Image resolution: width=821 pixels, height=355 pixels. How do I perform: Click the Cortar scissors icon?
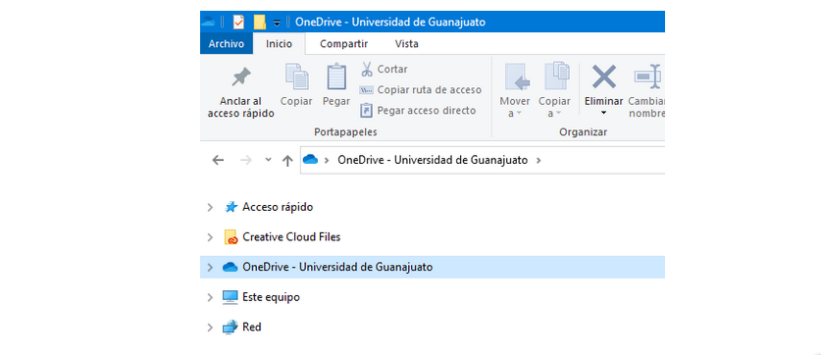click(x=367, y=69)
